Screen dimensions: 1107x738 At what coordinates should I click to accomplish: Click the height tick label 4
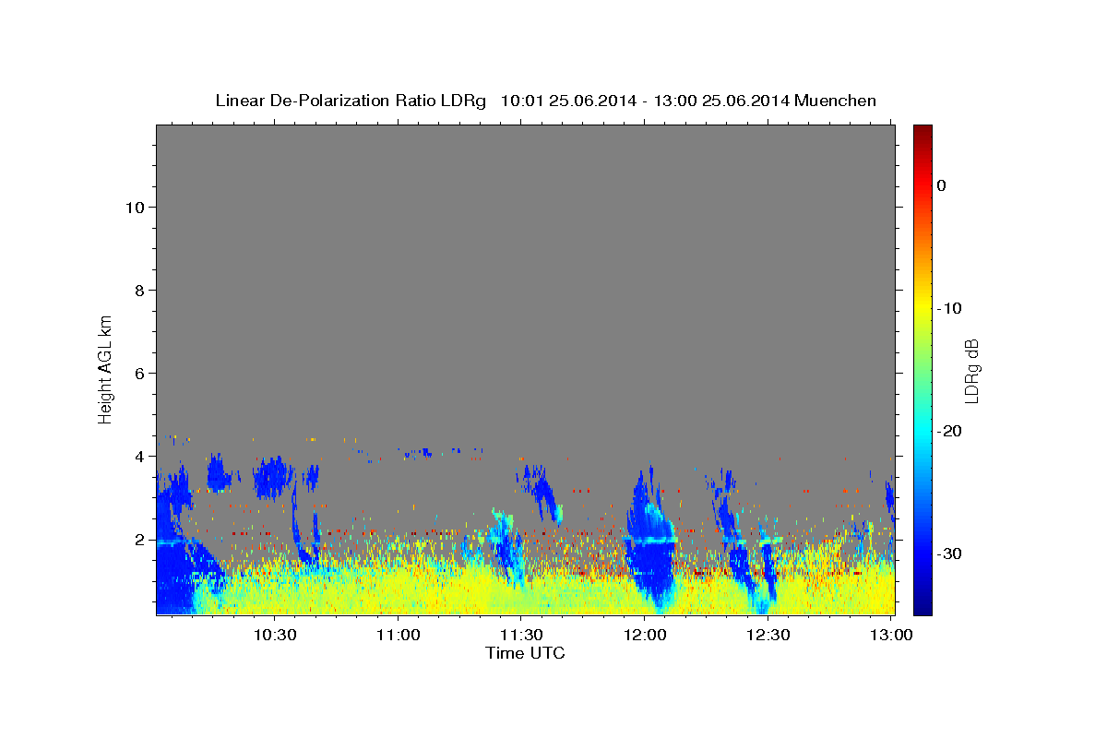[140, 456]
